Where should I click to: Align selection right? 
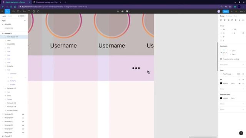(x=228, y=20)
